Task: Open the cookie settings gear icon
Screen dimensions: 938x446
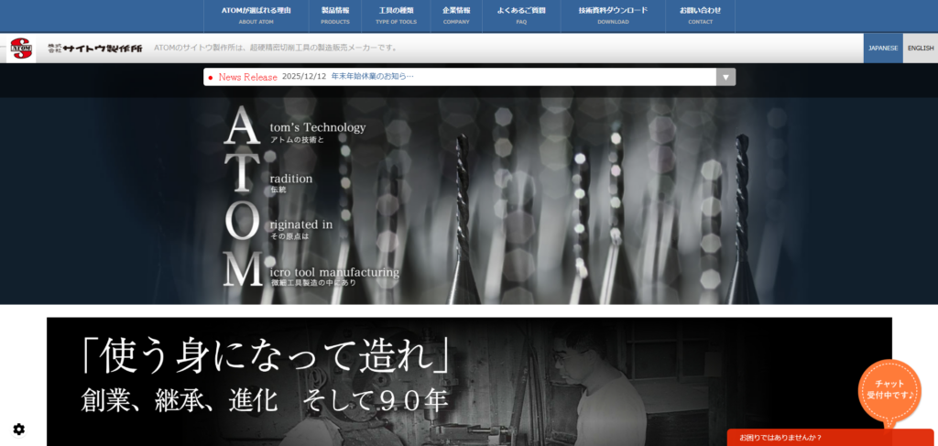Action: [18, 429]
